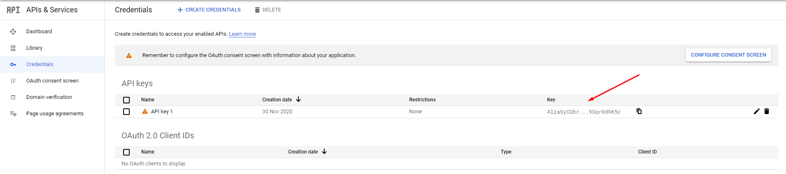
Task: Click the Restrictions column header
Action: [x=422, y=100]
